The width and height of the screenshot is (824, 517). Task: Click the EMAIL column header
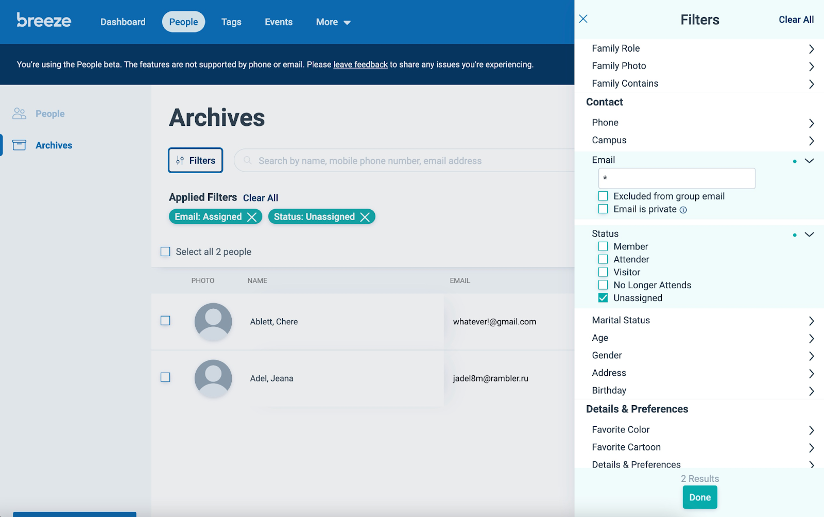460,281
